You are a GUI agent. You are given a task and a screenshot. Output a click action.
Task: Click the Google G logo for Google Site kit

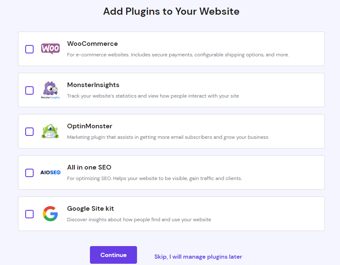pyautogui.click(x=50, y=214)
